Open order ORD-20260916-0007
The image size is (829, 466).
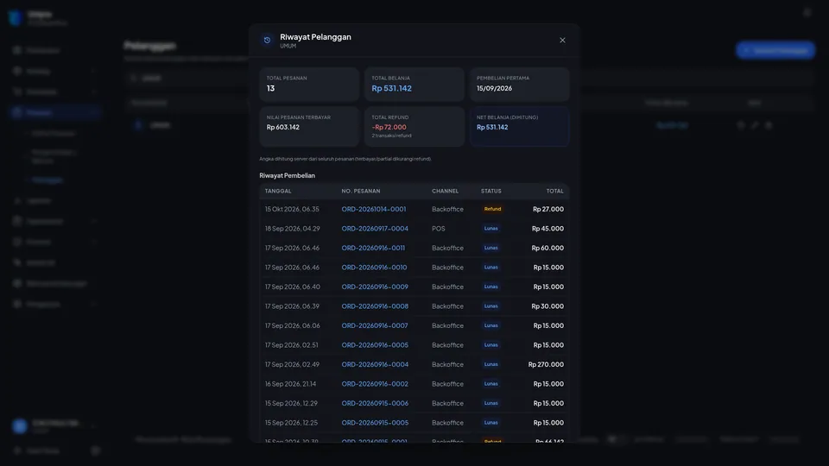[x=375, y=325]
